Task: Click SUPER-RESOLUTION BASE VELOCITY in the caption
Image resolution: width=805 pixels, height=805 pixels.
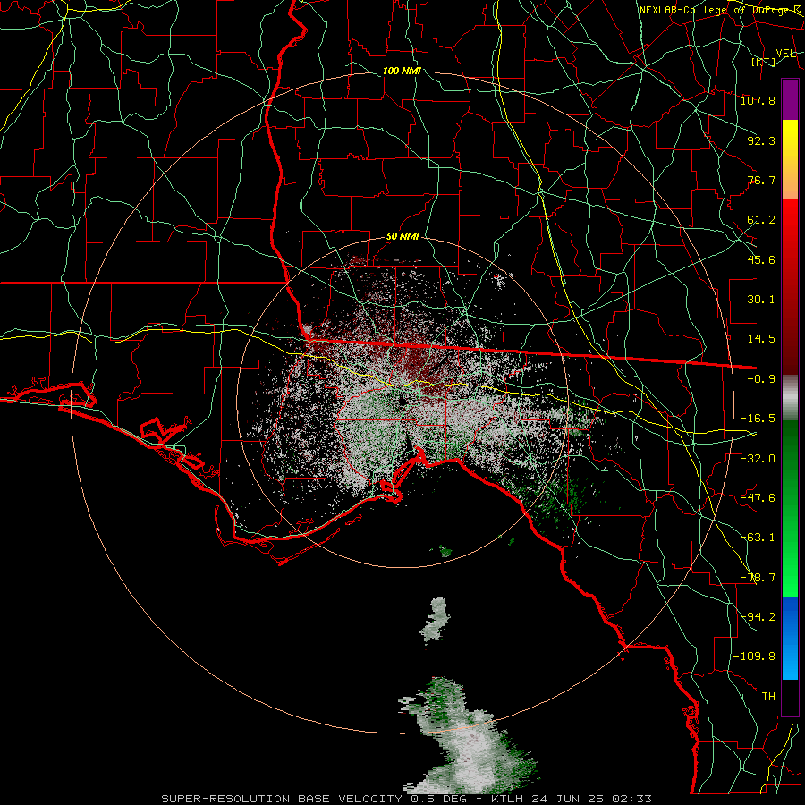Action: click(282, 799)
